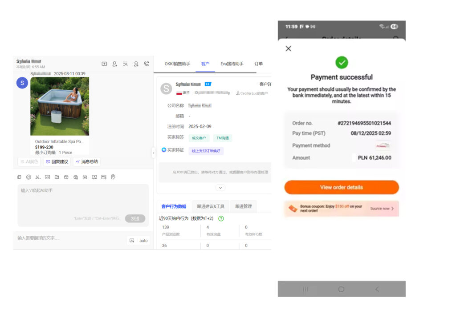Screen dimensions: 456x322
Task: Click the phone call icon in chat header
Action: 147,64
